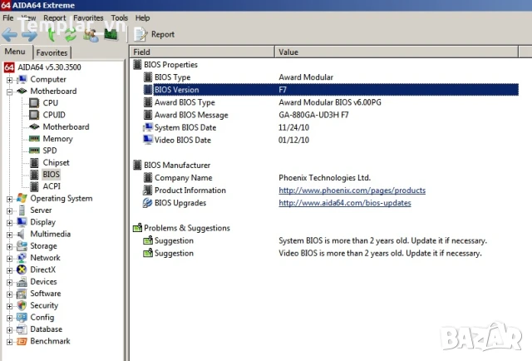
Task: Click the Back navigation arrow in toolbar
Action: (9, 35)
